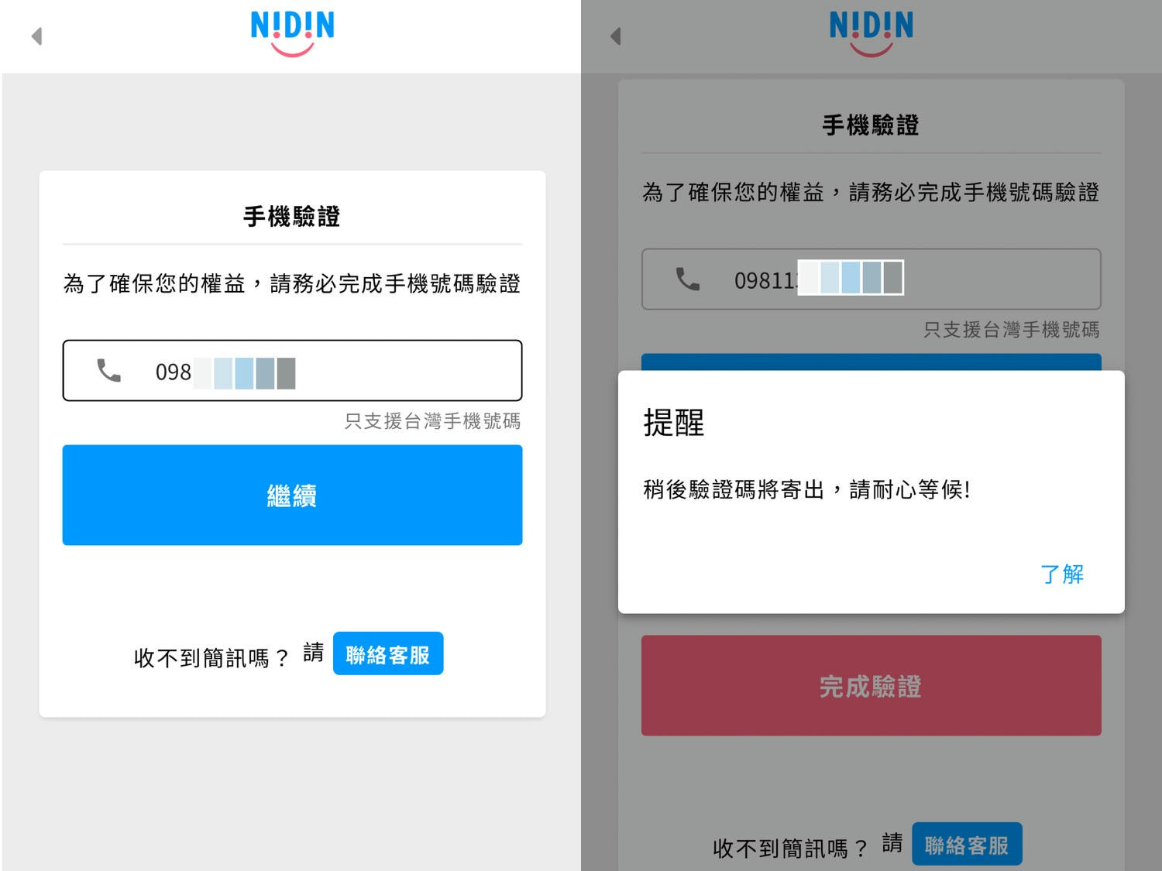Tap the red 完成驗證 button
The width and height of the screenshot is (1162, 871).
(871, 685)
